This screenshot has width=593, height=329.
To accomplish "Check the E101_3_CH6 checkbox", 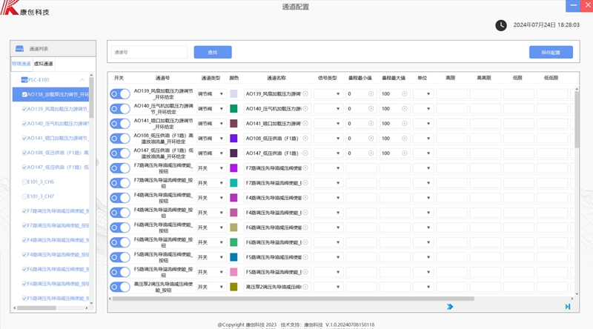I will point(24,182).
